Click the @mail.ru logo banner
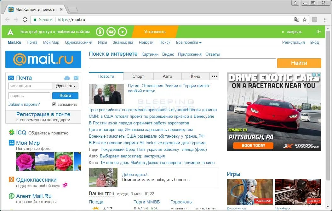This screenshot has width=332, height=211. [43, 59]
